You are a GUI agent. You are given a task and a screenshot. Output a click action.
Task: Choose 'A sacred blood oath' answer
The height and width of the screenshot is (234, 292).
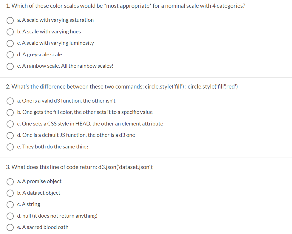pos(10,227)
